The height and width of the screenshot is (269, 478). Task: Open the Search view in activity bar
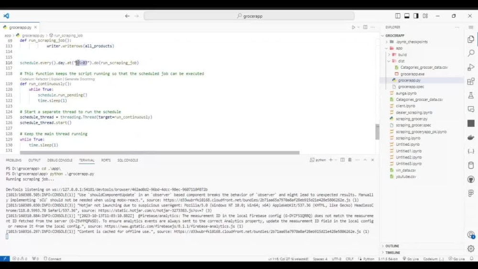tap(471, 53)
